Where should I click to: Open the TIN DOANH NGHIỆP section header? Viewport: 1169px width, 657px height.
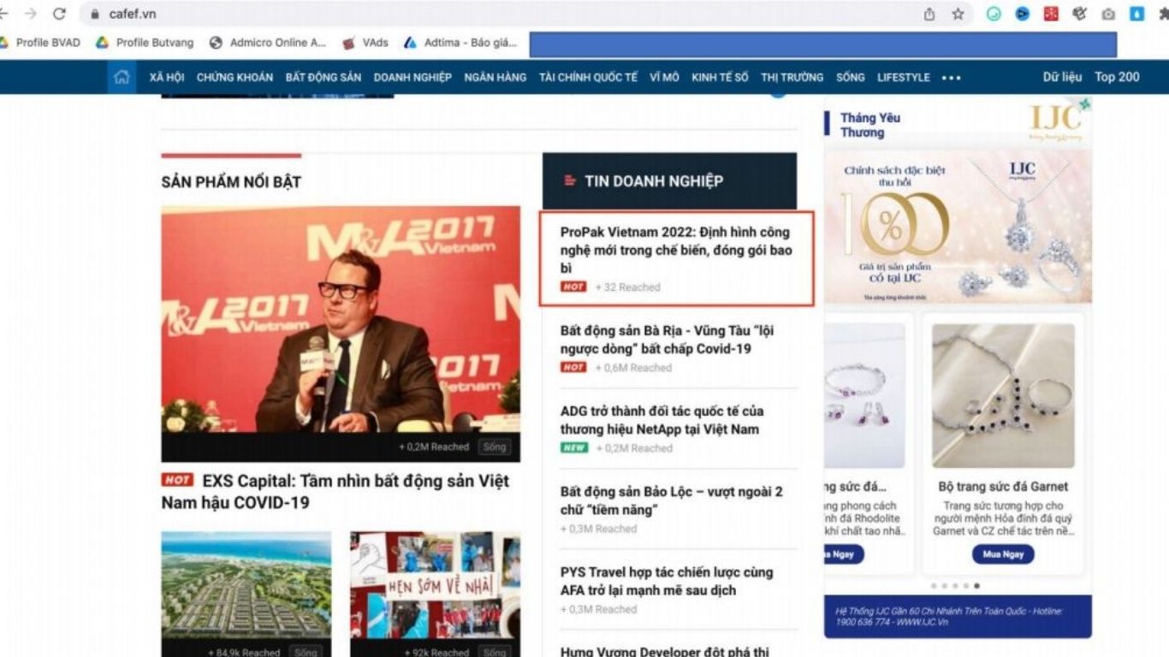click(669, 181)
